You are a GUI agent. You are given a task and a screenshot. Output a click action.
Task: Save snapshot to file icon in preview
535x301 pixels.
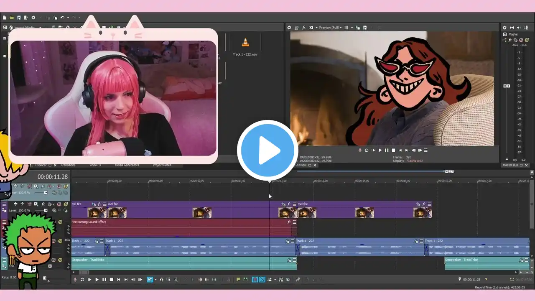point(365,28)
